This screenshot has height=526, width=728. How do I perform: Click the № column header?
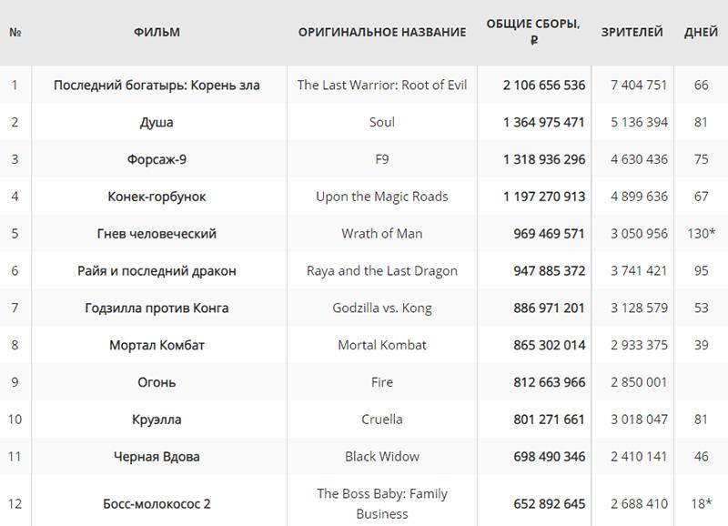coord(15,32)
